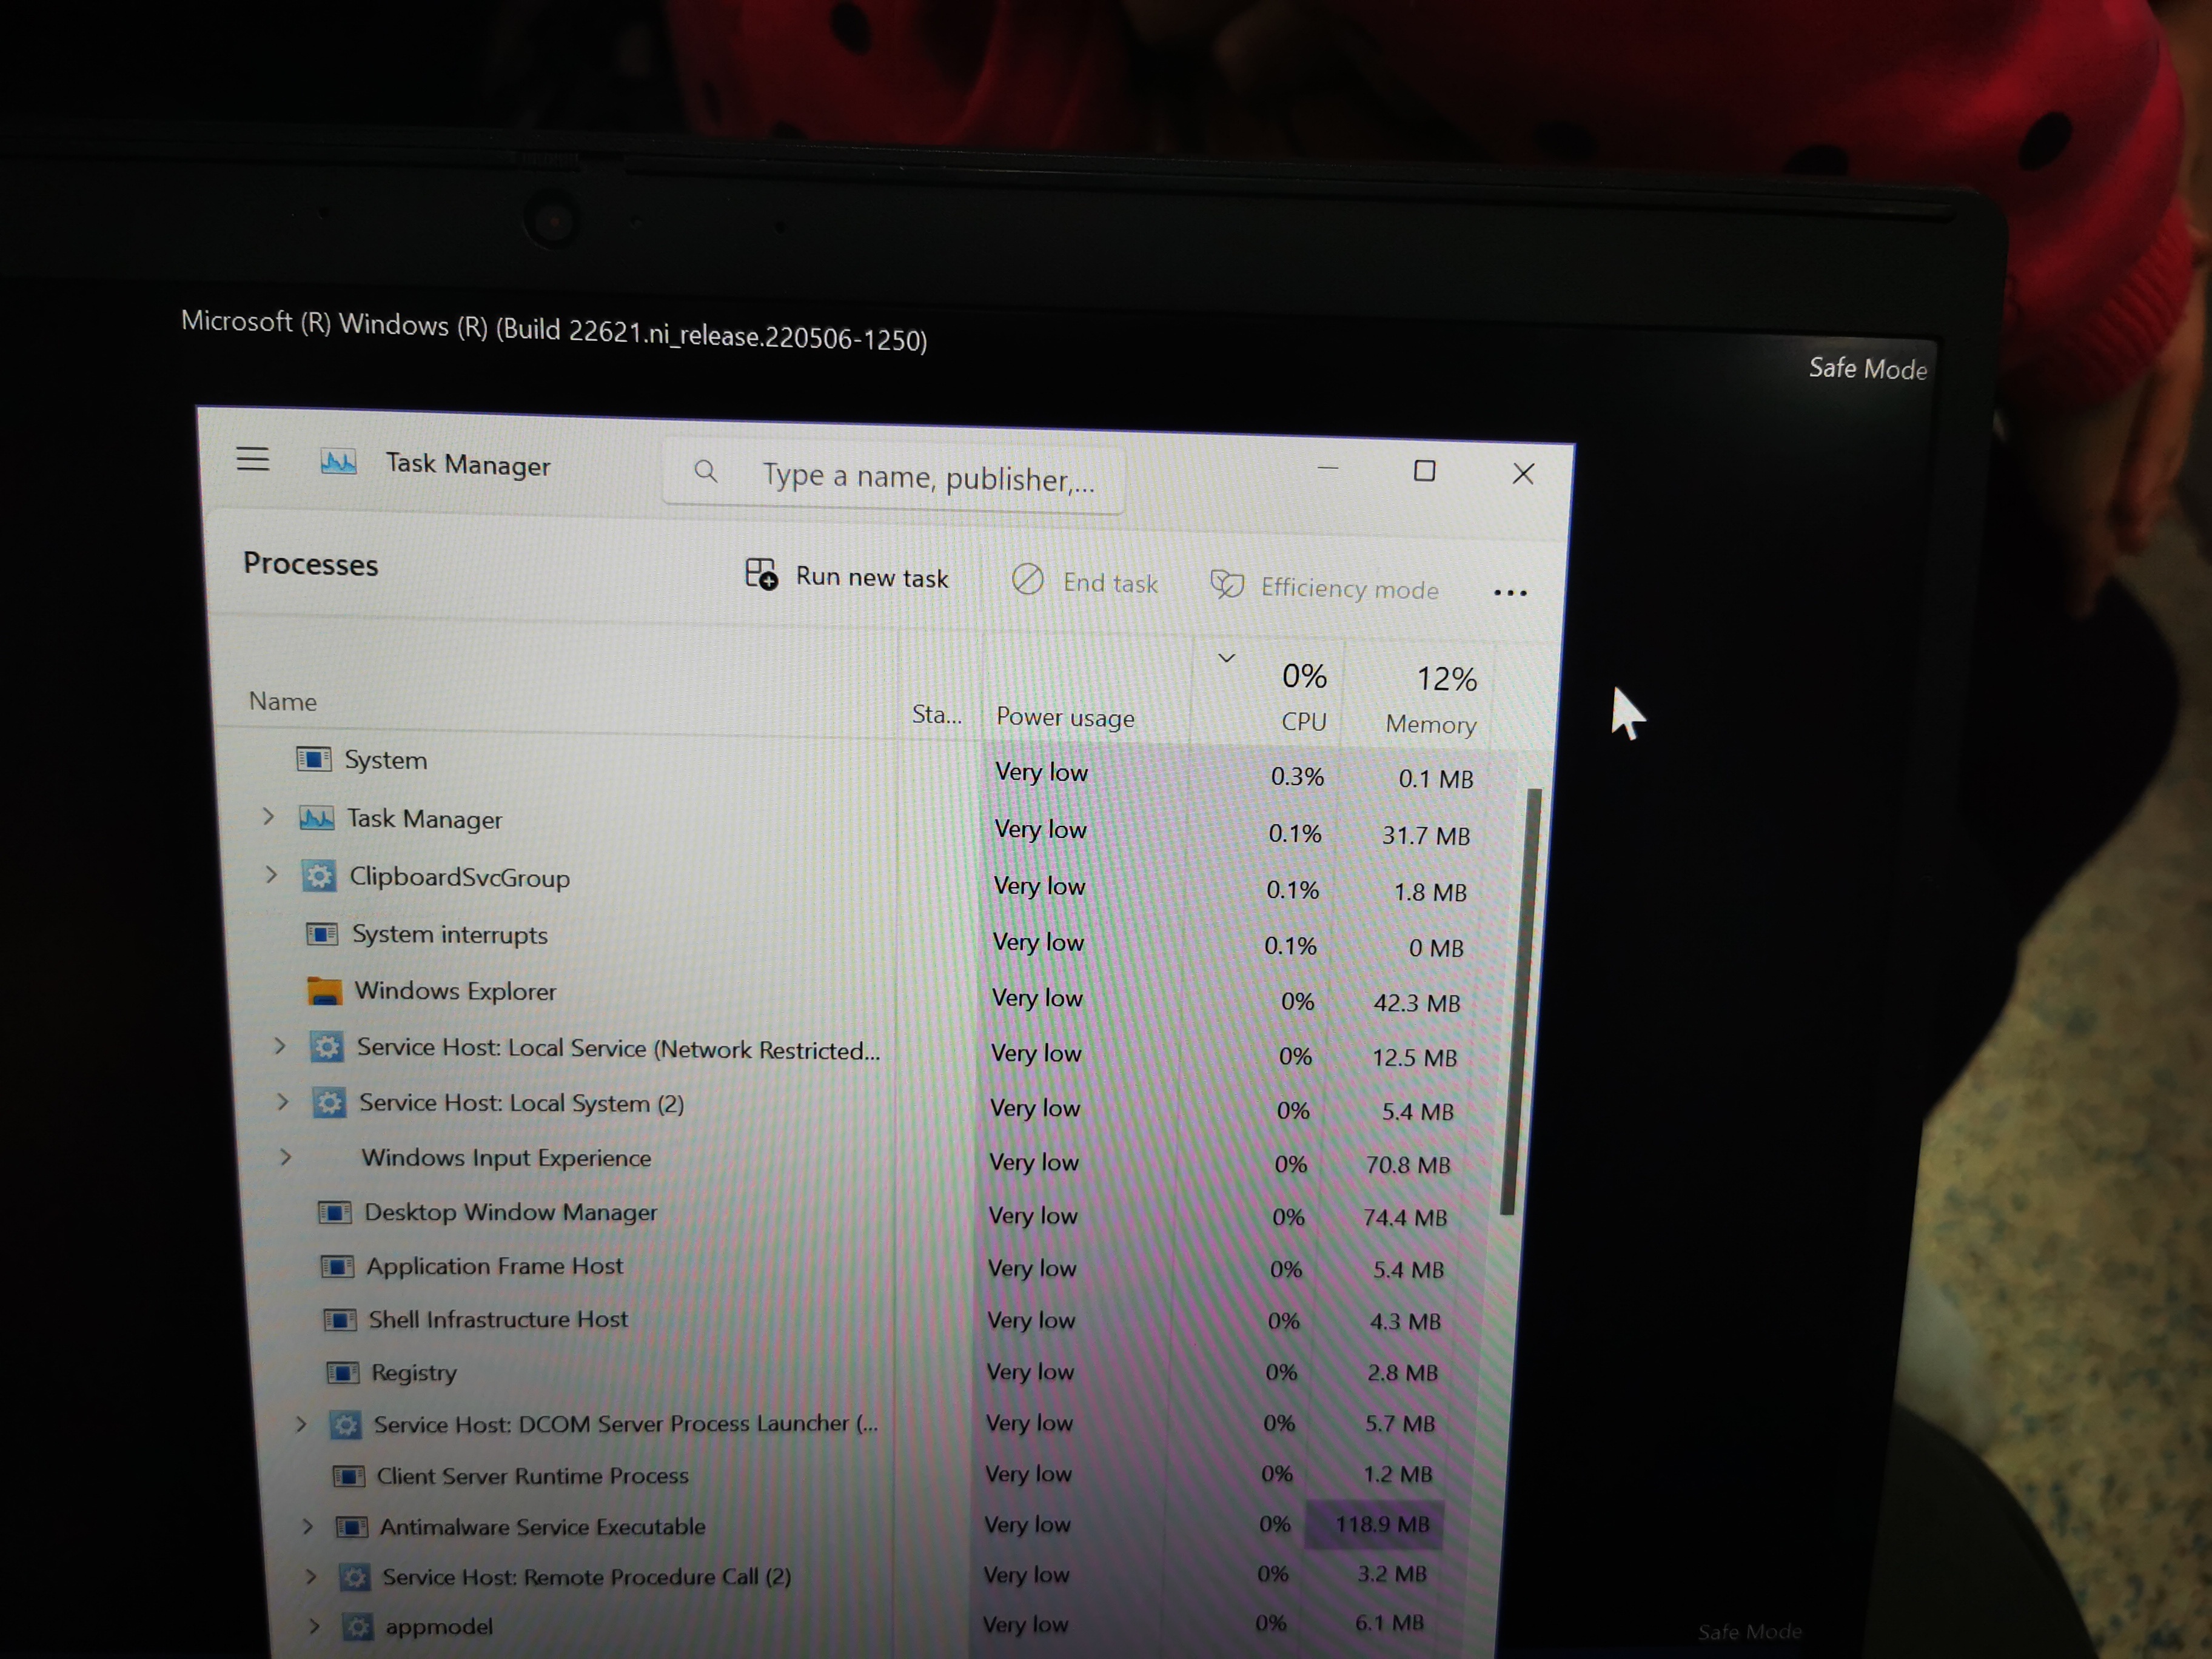
Task: Select the Registry process name
Action: (x=414, y=1372)
